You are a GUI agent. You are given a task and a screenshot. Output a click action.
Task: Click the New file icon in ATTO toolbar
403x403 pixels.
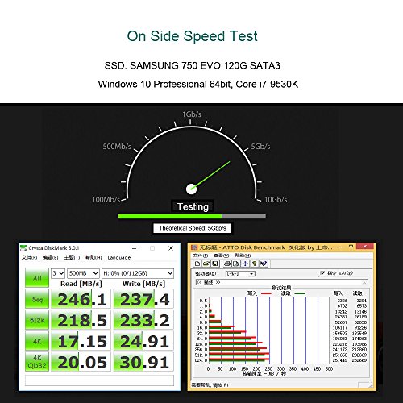[x=197, y=264]
